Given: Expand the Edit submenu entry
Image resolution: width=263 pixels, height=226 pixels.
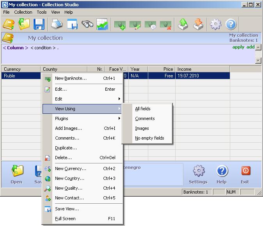Looking at the screenshot, I should click(82, 99).
